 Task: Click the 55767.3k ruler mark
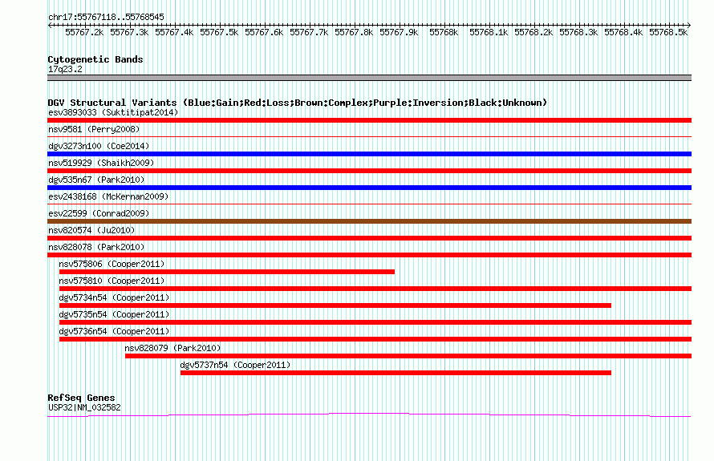[129, 32]
